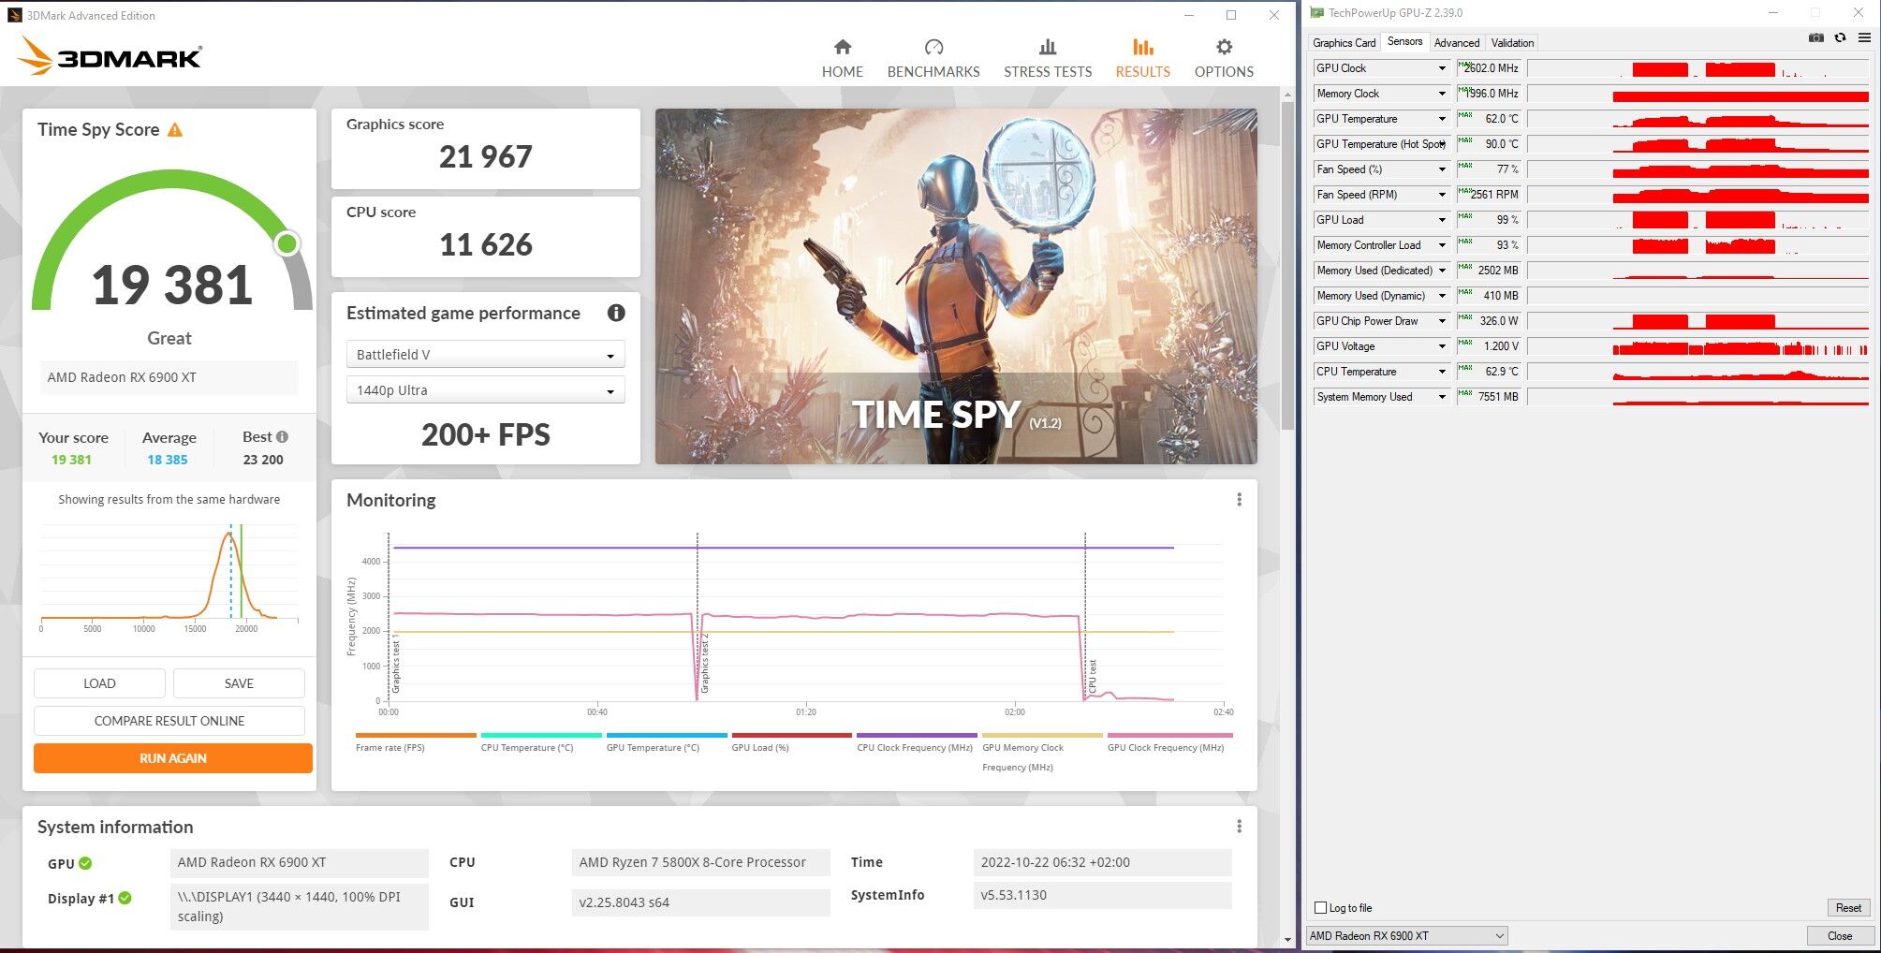The image size is (1881, 953).
Task: Open the GPU Chip Power Draw dropdown
Action: click(x=1442, y=321)
